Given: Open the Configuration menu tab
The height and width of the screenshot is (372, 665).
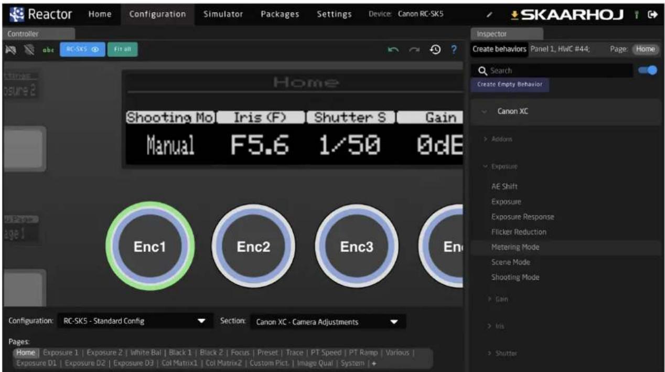Looking at the screenshot, I should (157, 14).
